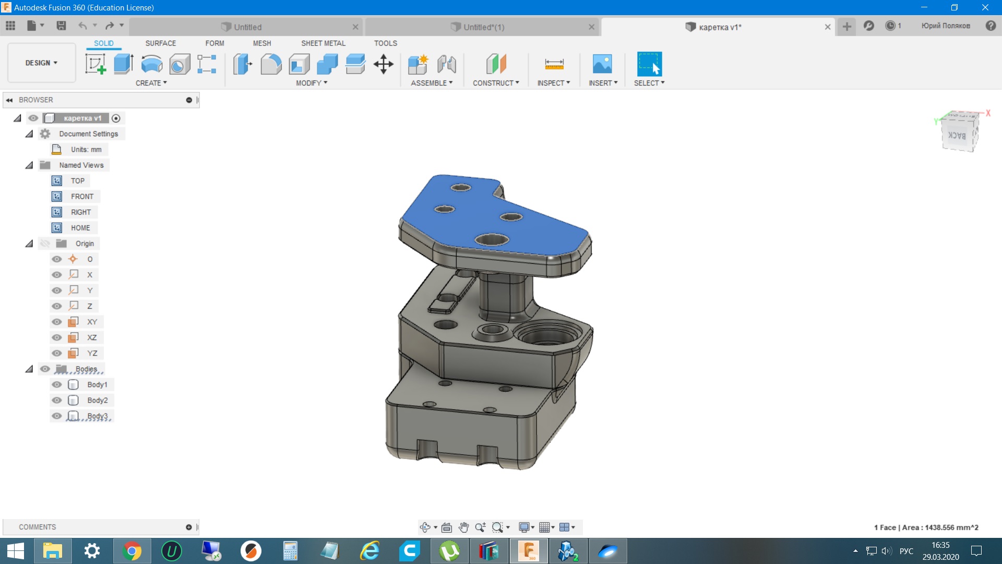Screen dimensions: 1002x564
Task: Click the Undo button
Action: (82, 26)
